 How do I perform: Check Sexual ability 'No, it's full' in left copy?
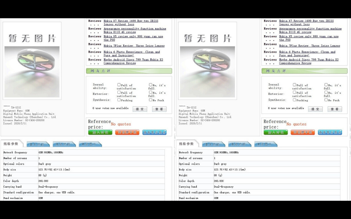pyautogui.click(x=150, y=85)
